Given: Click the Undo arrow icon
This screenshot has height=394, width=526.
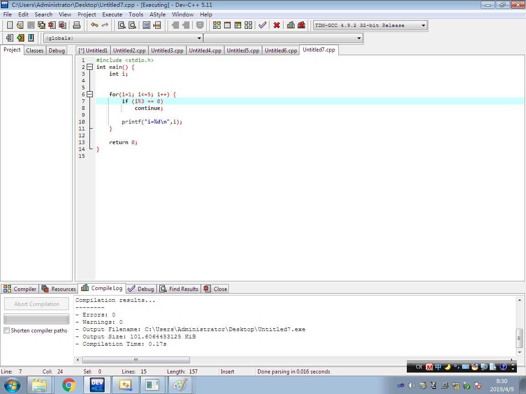Looking at the screenshot, I should click(95, 25).
